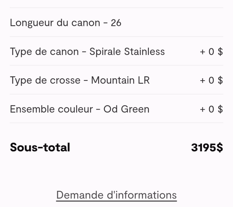Select the Mountain LR stock value
This screenshot has height=207, width=233.
pyautogui.click(x=120, y=80)
